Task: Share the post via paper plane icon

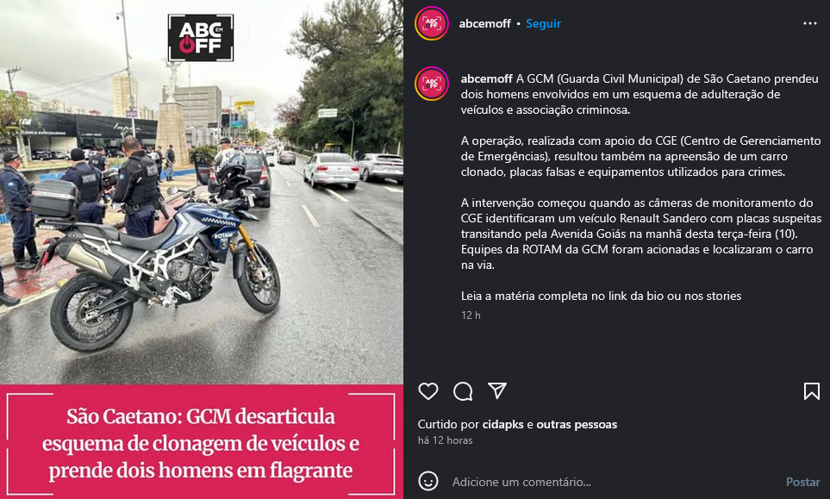Action: click(x=497, y=390)
